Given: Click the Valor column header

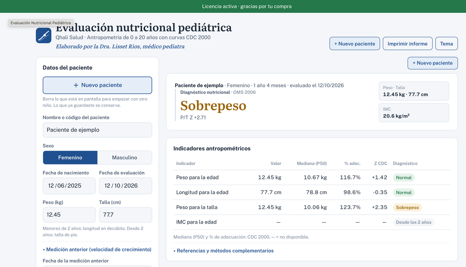Looking at the screenshot, I should point(276,163).
